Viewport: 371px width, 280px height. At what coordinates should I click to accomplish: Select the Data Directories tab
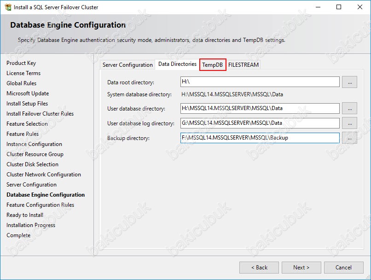(177, 64)
